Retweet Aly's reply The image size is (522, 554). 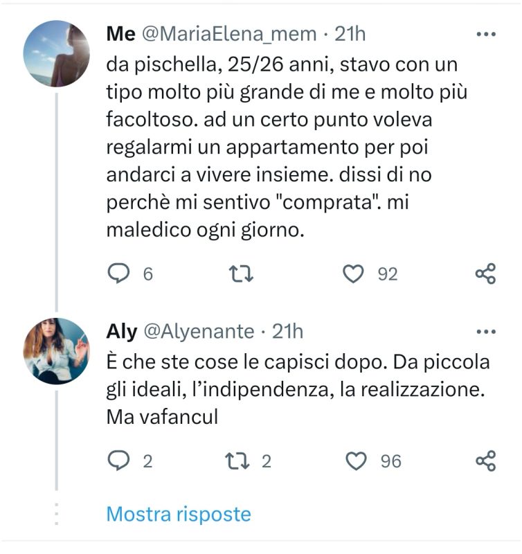[236, 461]
